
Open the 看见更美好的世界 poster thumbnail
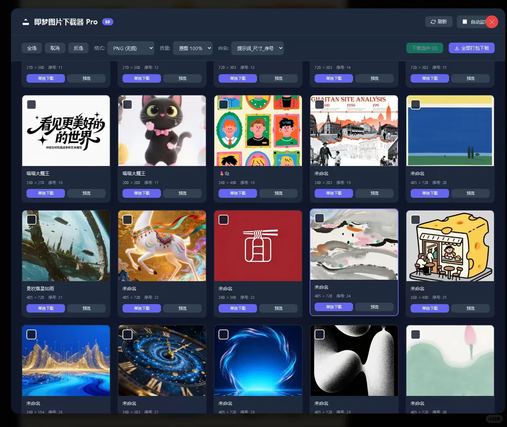point(66,130)
